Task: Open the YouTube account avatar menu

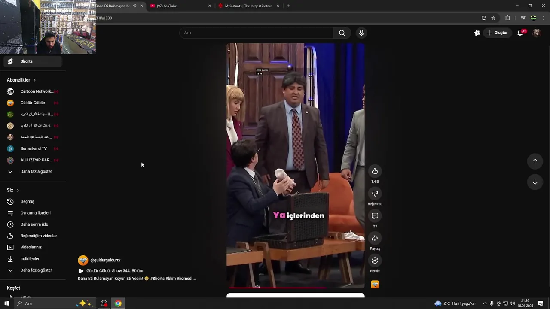Action: pyautogui.click(x=537, y=33)
